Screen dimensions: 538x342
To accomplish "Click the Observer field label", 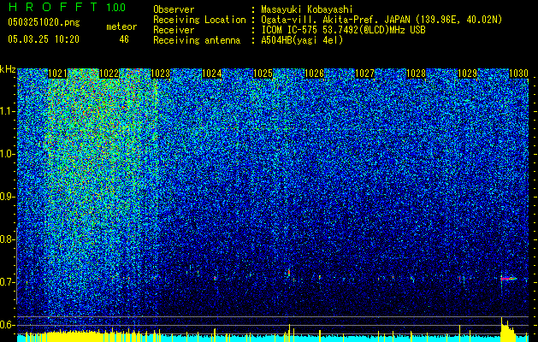I will (174, 9).
